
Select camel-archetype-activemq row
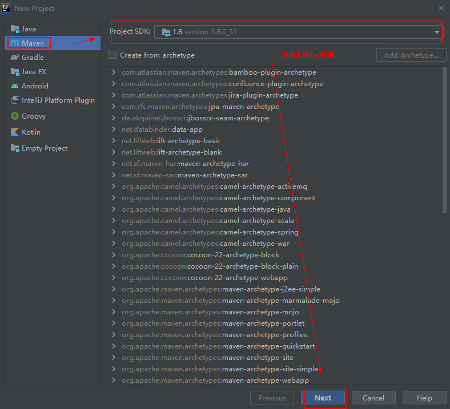(x=275, y=187)
